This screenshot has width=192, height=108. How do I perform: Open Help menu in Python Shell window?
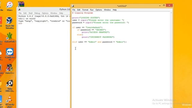(61, 13)
